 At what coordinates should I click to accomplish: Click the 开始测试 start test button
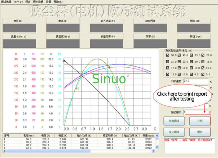[x=173, y=121]
